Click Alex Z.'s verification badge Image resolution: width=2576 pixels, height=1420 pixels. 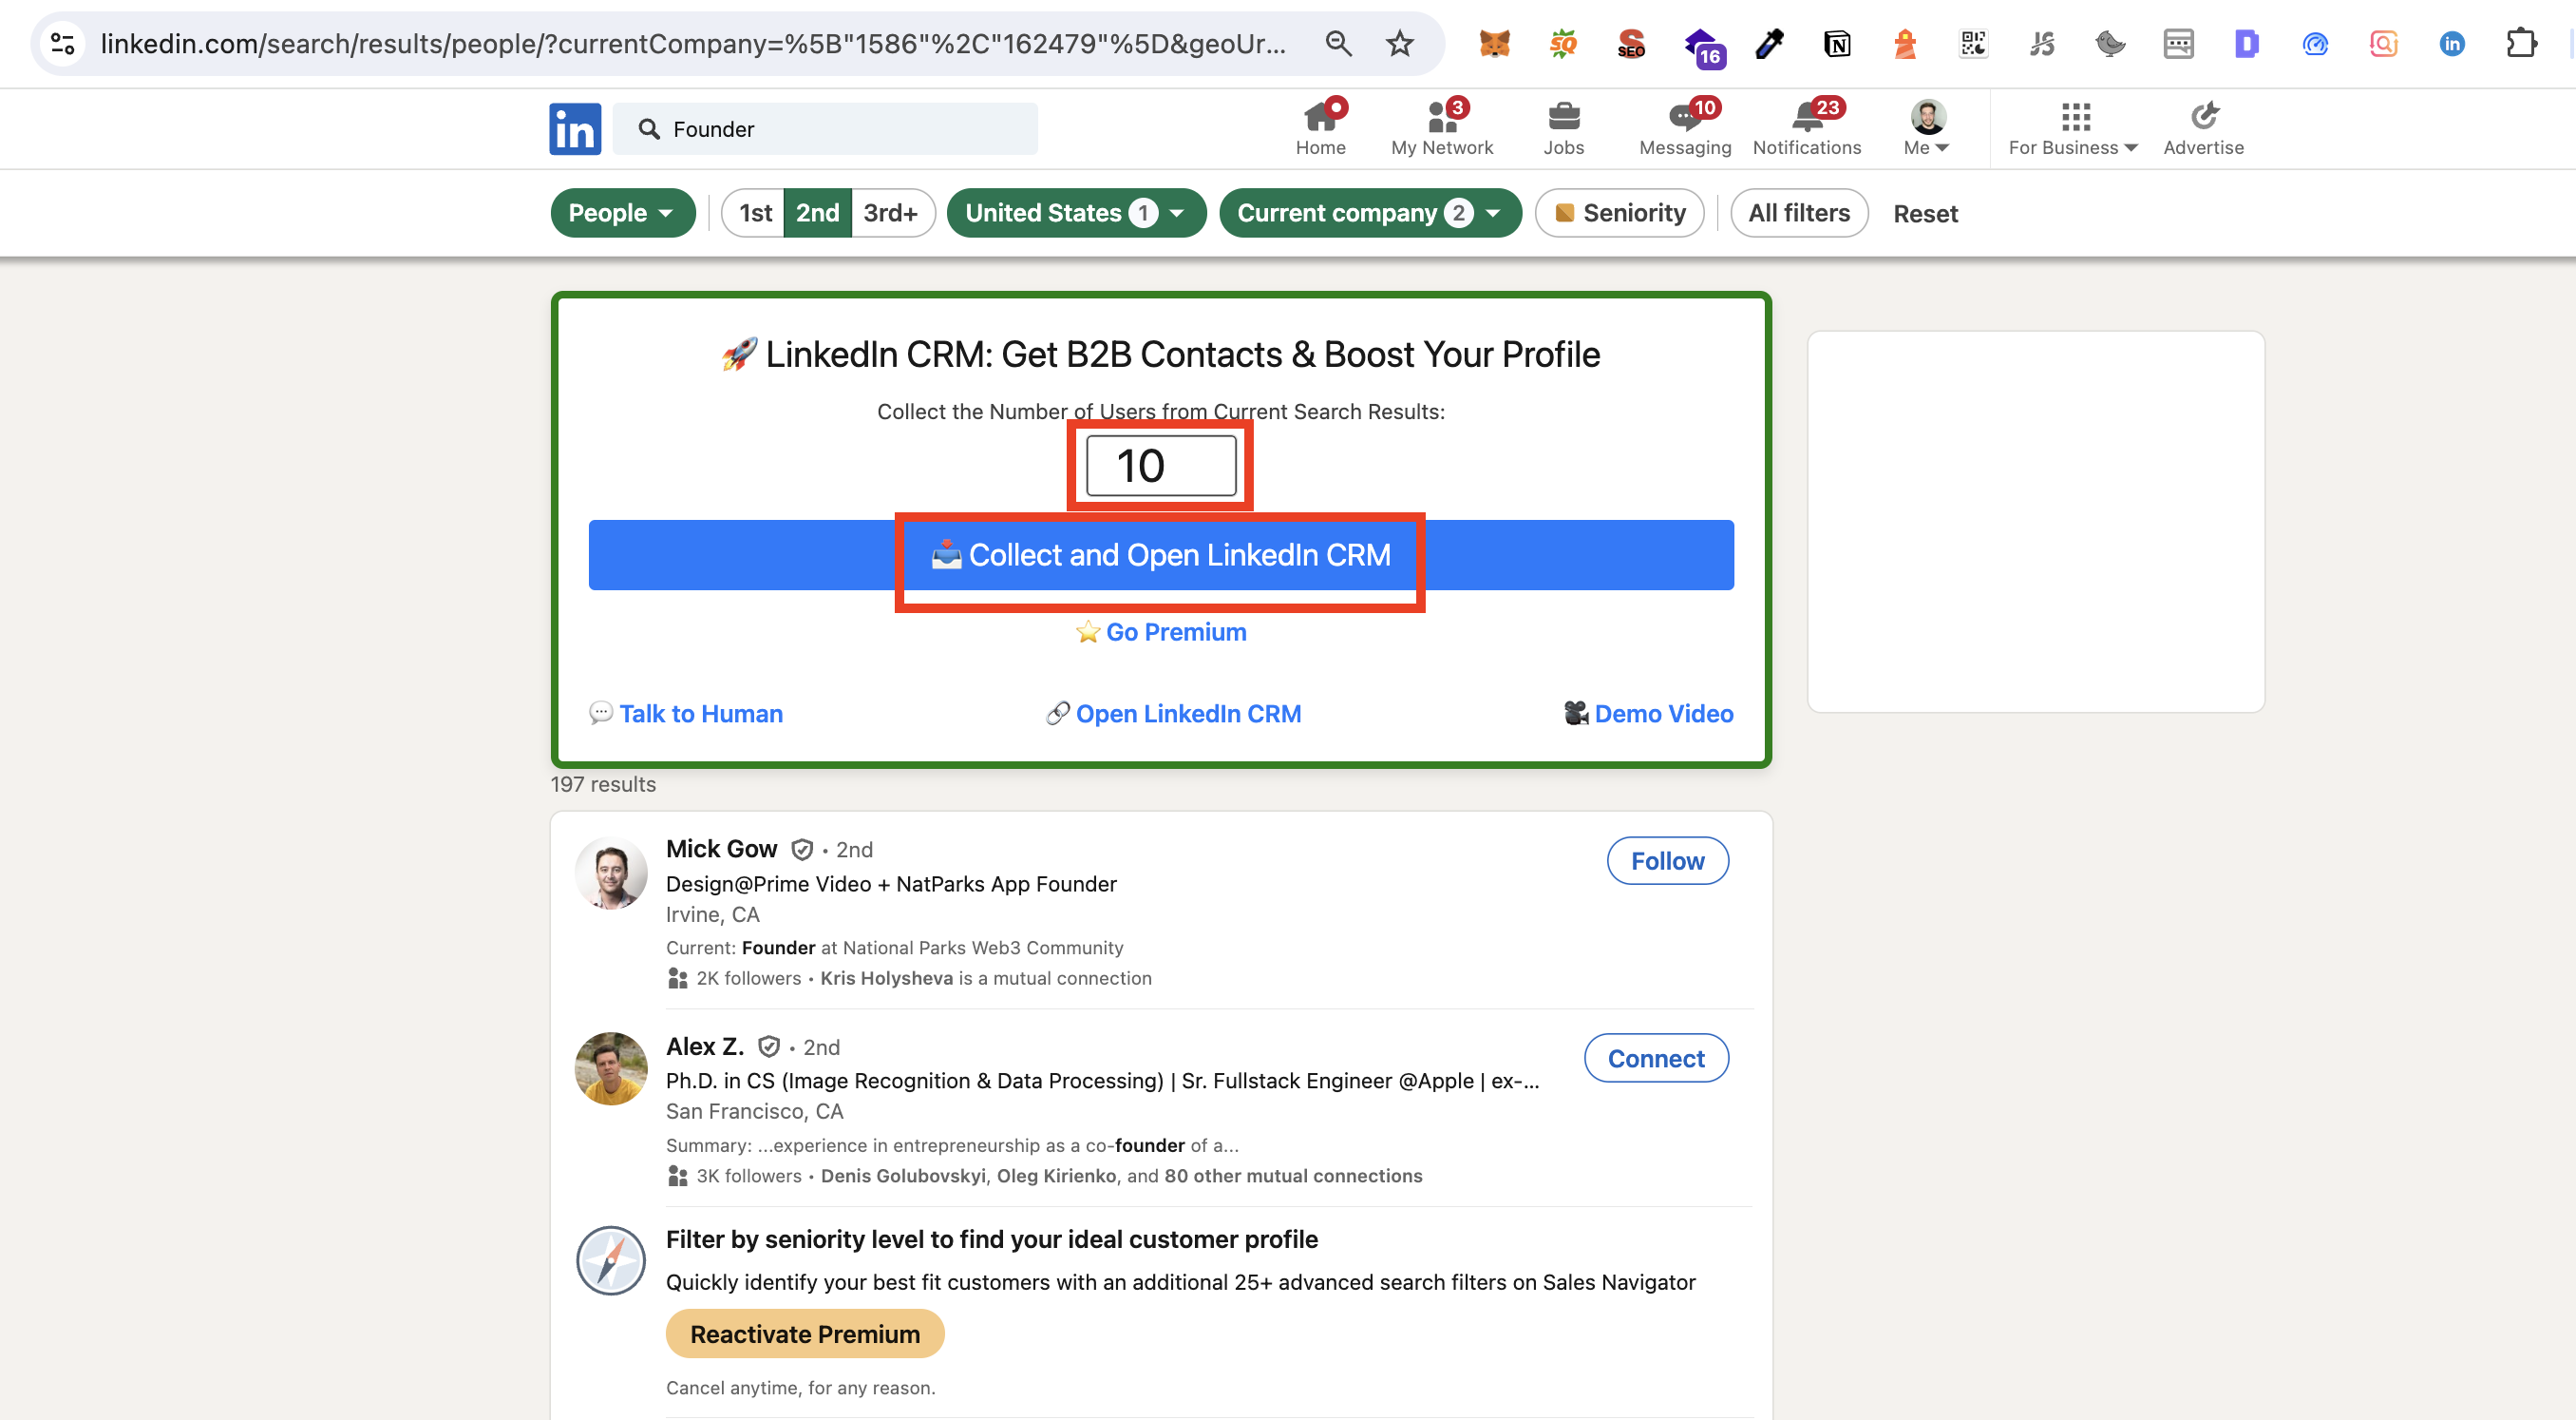[769, 1046]
